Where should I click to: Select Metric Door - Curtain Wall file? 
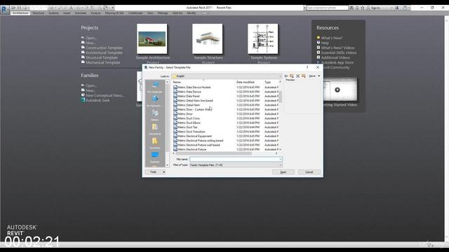pos(195,109)
